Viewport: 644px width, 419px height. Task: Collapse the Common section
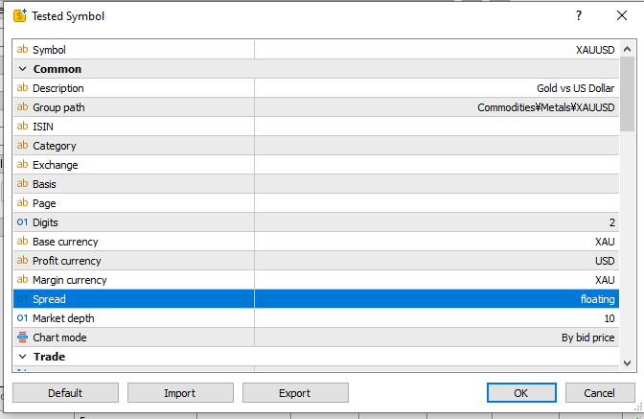[x=23, y=69]
